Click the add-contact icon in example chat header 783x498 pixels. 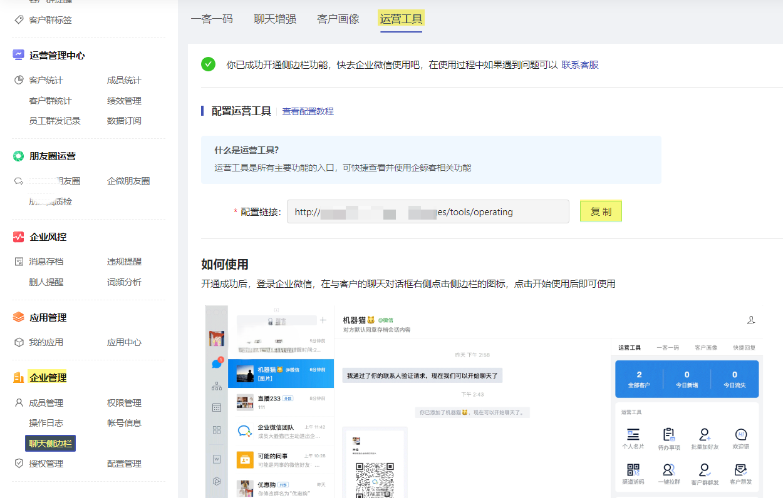click(x=751, y=320)
